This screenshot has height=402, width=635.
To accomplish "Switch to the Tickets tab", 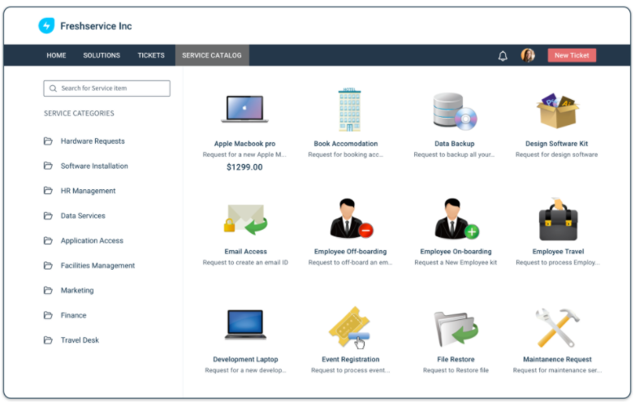I will 151,55.
